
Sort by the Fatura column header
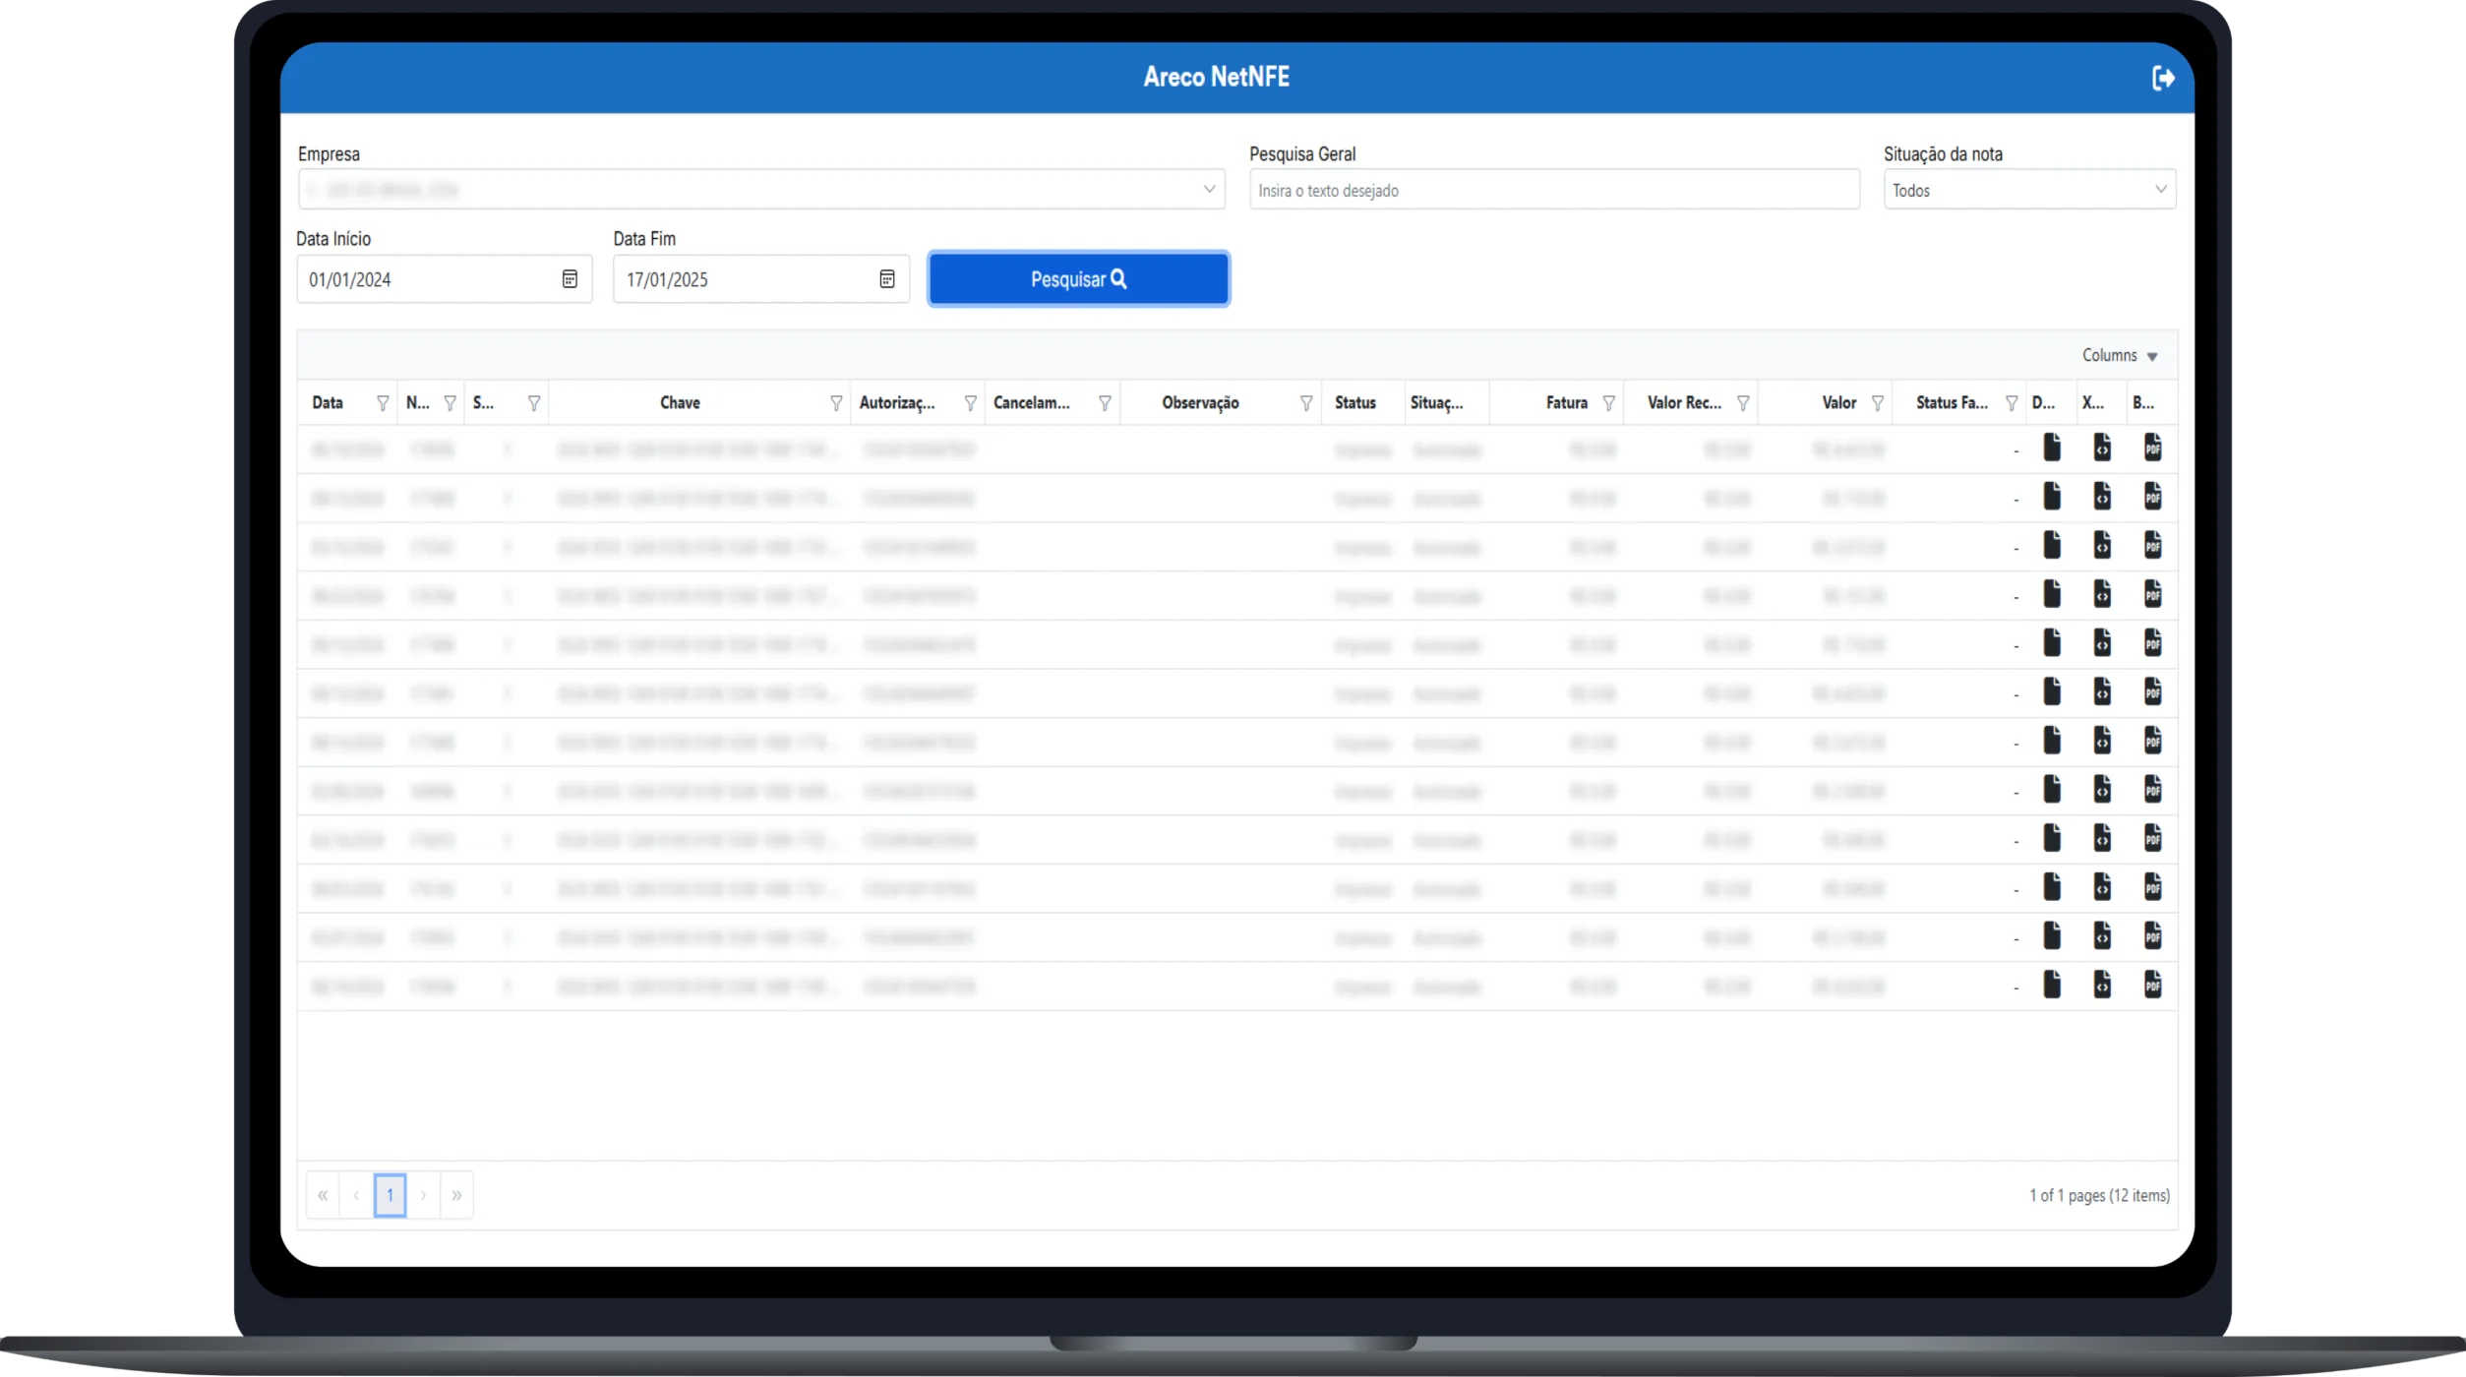(1565, 403)
